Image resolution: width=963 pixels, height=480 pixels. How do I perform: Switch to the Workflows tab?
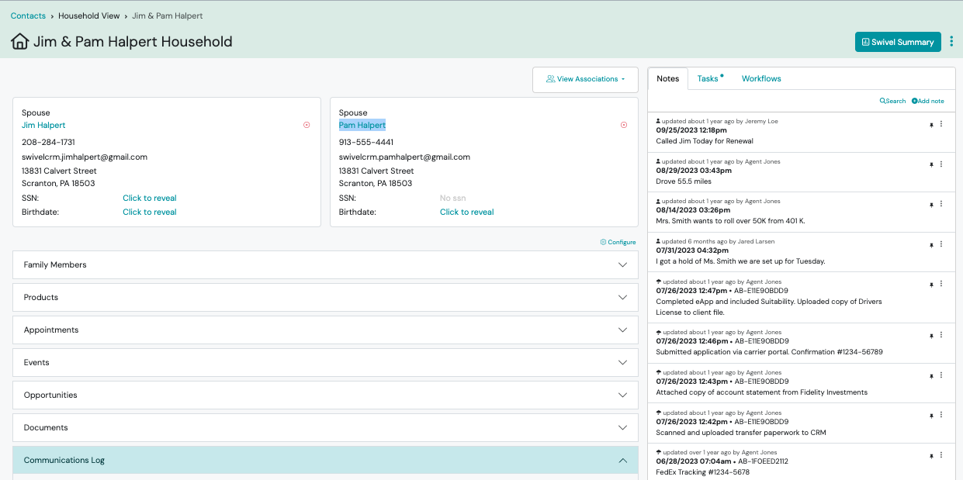(761, 78)
